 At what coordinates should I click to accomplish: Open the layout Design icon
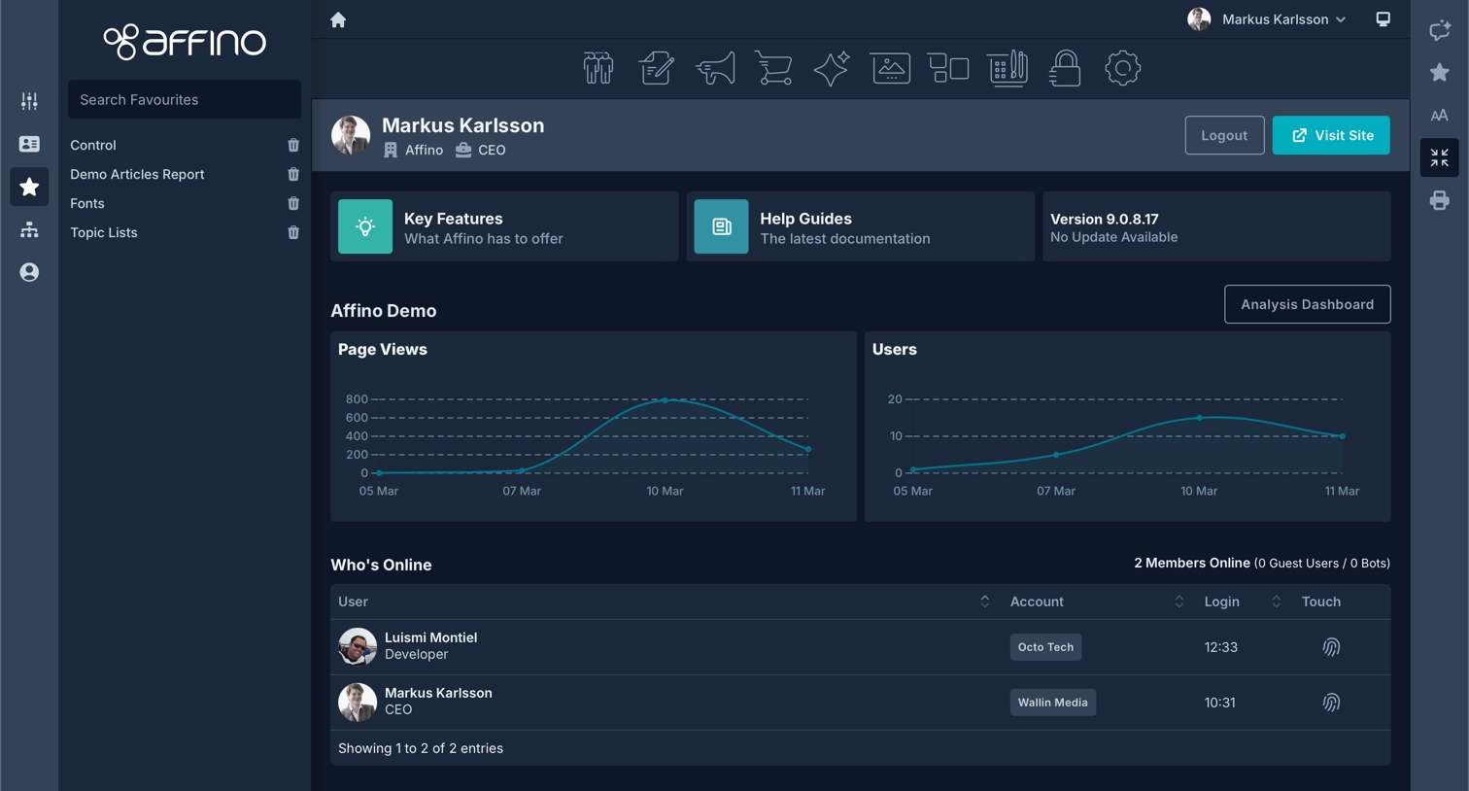click(x=948, y=68)
